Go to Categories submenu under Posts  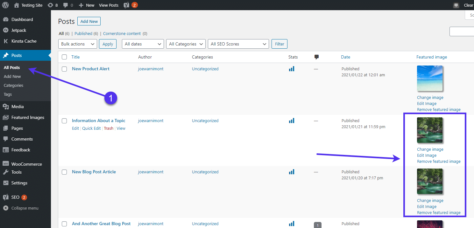click(x=13, y=85)
